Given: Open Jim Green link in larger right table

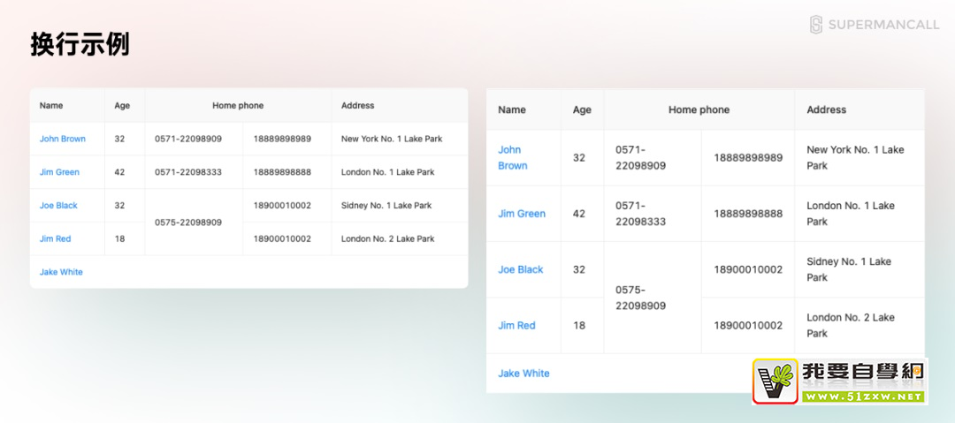Looking at the screenshot, I should (x=522, y=214).
